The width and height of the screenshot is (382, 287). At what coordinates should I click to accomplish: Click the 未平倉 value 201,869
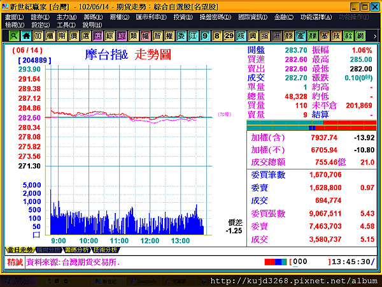click(359, 105)
